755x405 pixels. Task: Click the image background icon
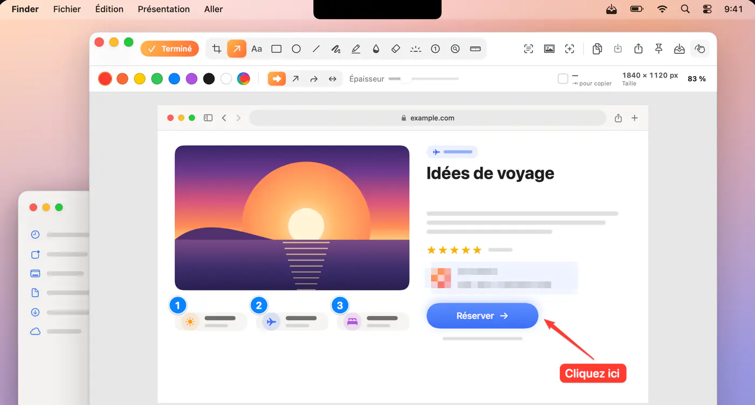pos(550,49)
